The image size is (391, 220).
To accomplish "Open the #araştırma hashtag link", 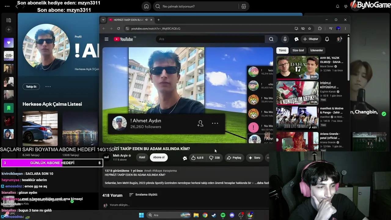I will coord(170,171).
